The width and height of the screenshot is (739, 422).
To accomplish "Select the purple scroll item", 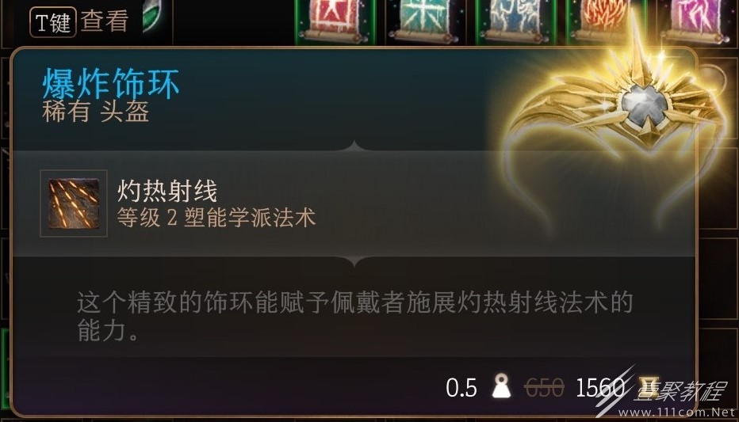I will 695,21.
